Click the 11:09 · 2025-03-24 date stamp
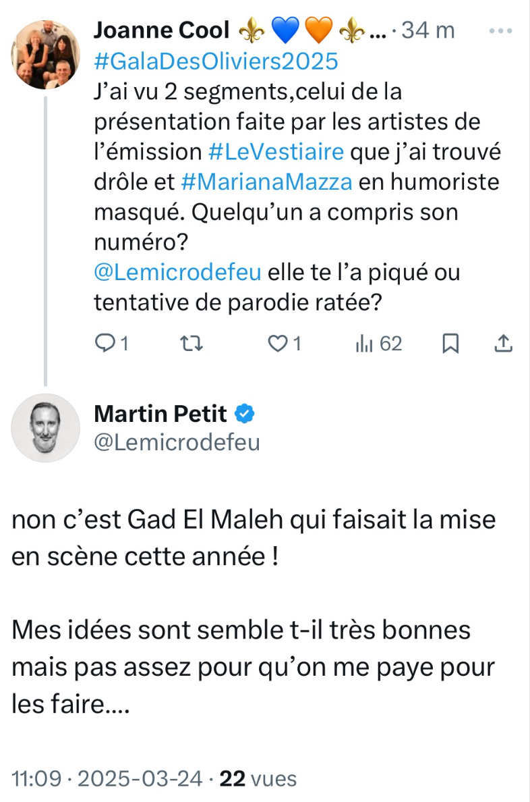530x802 pixels. (107, 778)
